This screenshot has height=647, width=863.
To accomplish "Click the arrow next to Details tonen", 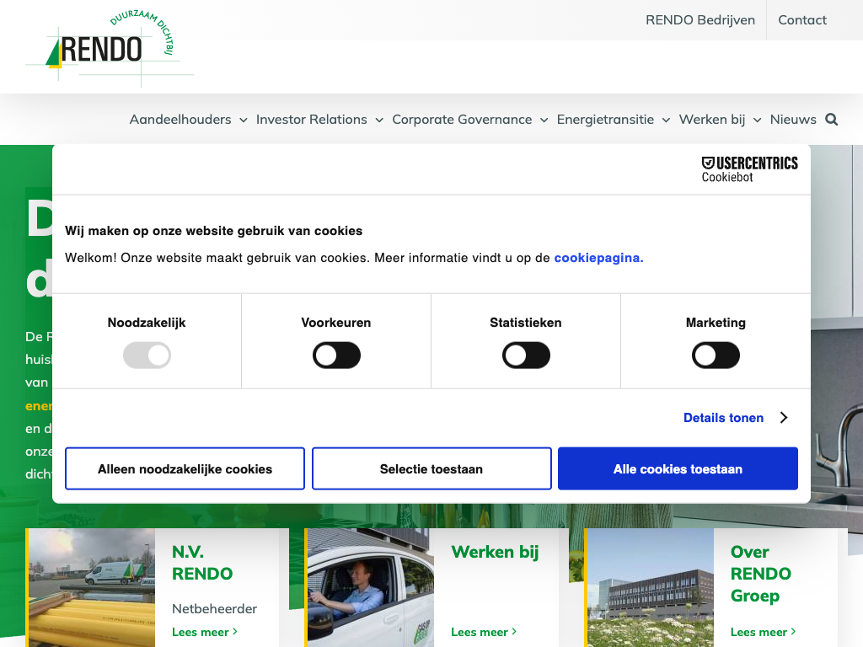I will pyautogui.click(x=783, y=418).
